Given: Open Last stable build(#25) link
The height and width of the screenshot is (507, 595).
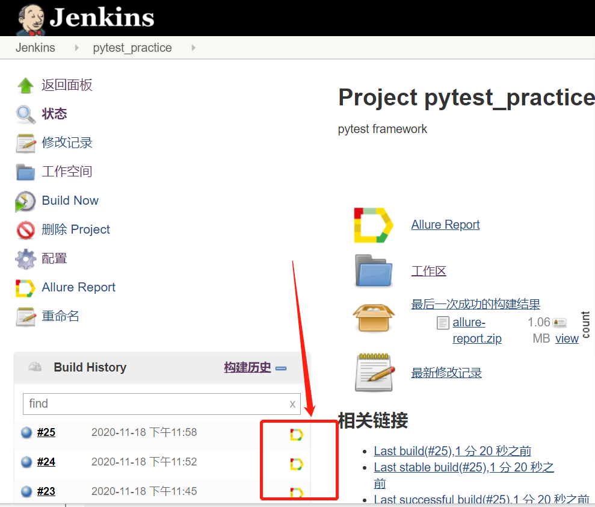Looking at the screenshot, I should (x=464, y=467).
